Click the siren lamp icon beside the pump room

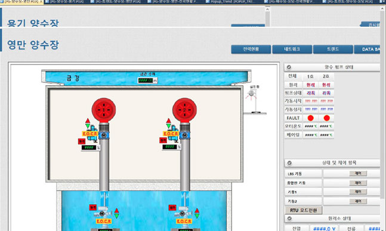(x=251, y=94)
